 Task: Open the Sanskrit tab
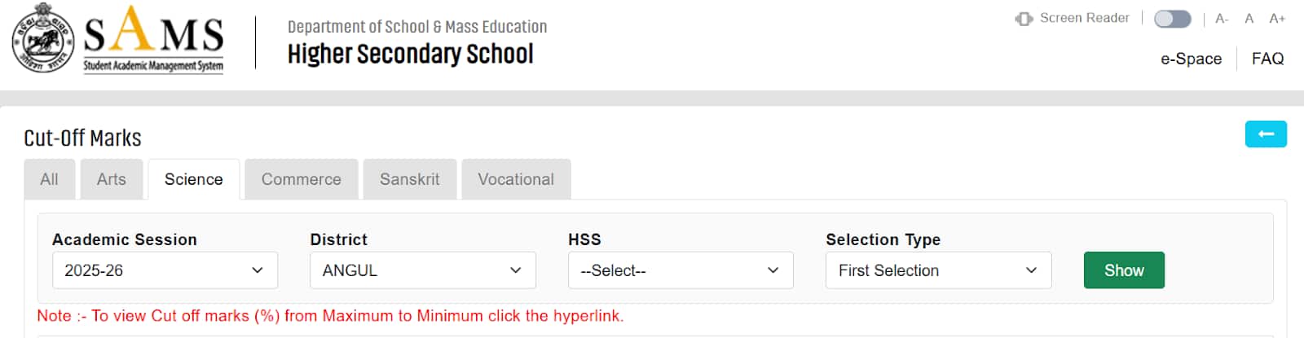point(410,179)
